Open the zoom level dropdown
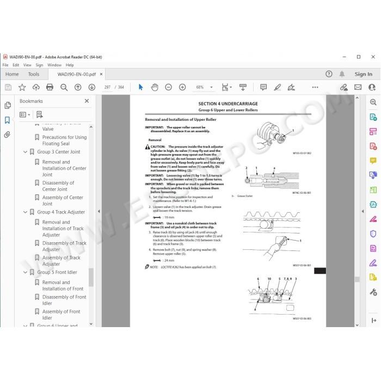The image size is (381, 381). coord(211,87)
